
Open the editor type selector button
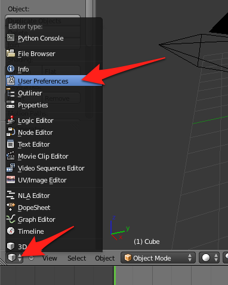14,258
